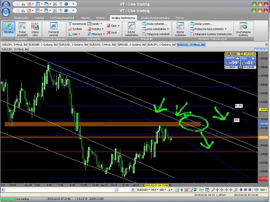This screenshot has height=202, width=270.
Task: Open the Kanały channels dropdown
Action: tap(95, 24)
